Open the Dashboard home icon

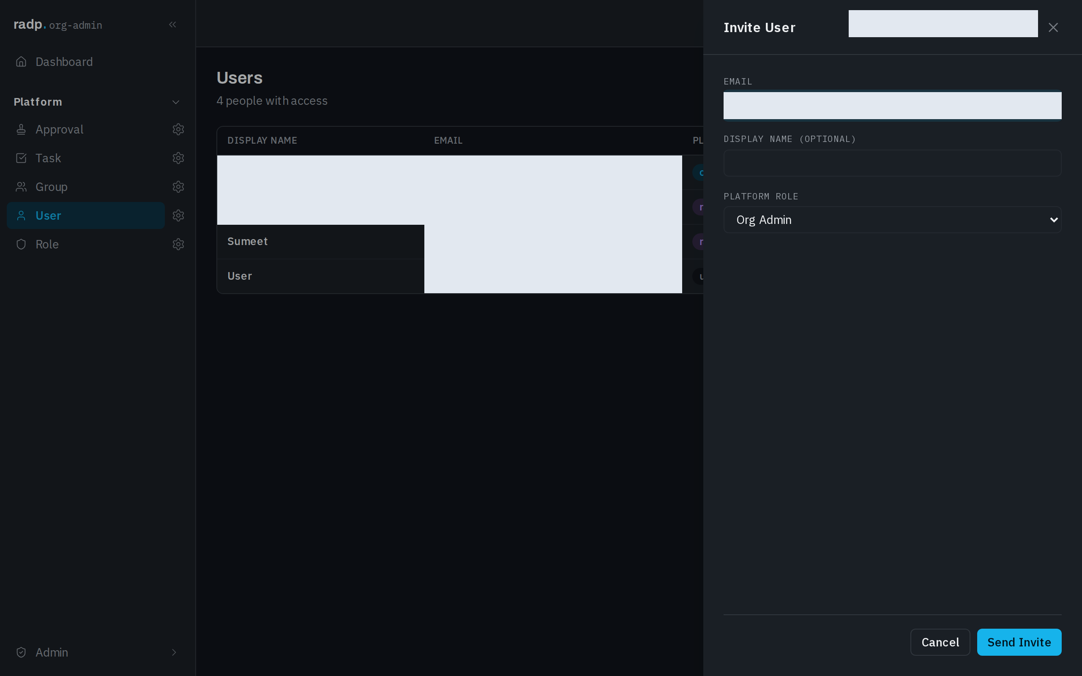click(x=21, y=62)
